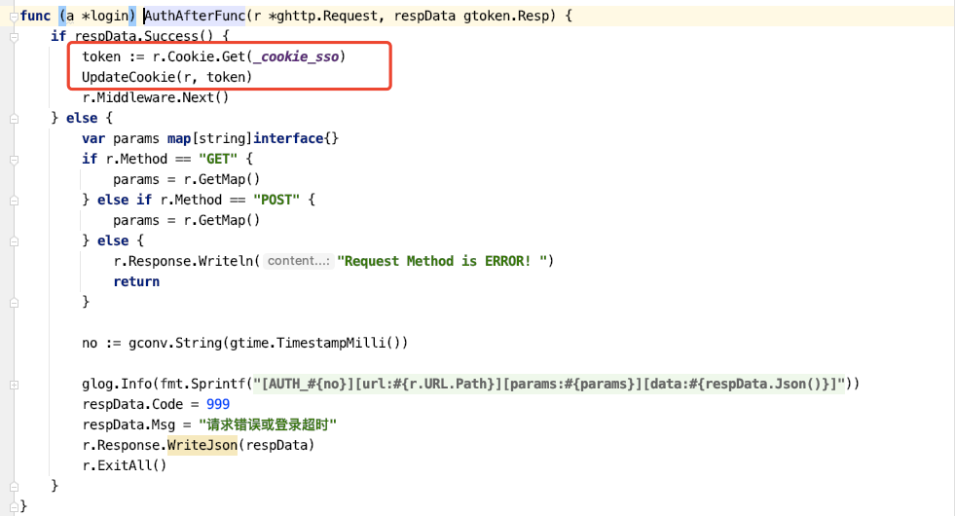Collapse the '} else {' block after Middleware.Next
Image resolution: width=955 pixels, height=516 pixels.
click(14, 119)
